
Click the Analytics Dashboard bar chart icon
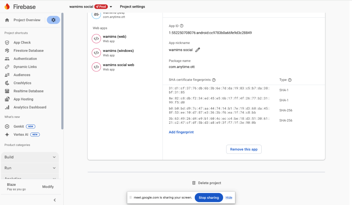[7, 107]
